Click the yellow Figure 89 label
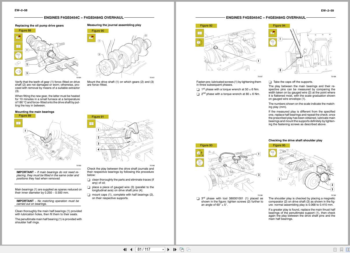Screen dimensions: 350x253 click(25, 115)
